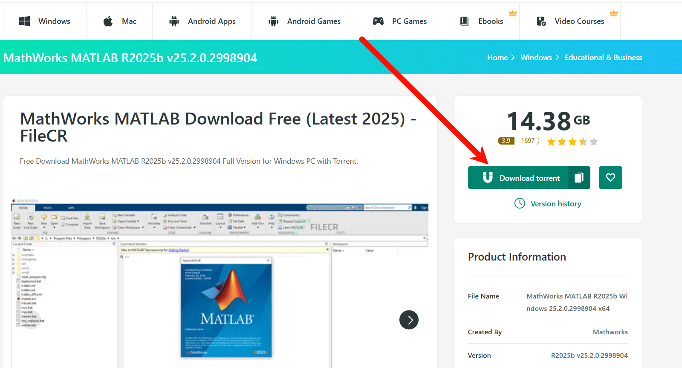
Task: Click the magnet icon on download button
Action: pyautogui.click(x=488, y=177)
